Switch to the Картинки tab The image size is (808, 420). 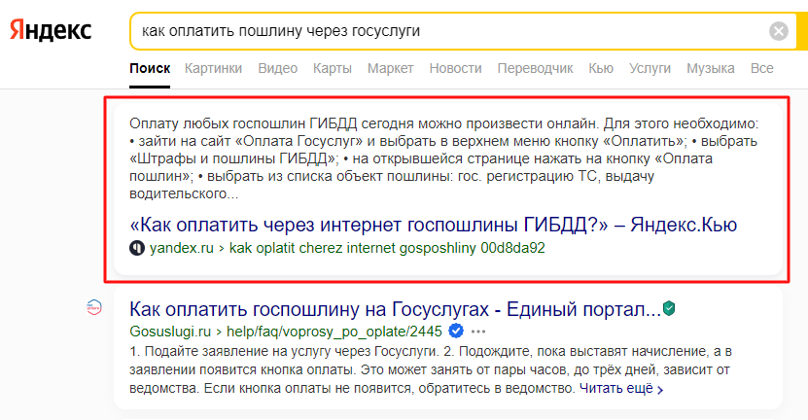point(213,68)
